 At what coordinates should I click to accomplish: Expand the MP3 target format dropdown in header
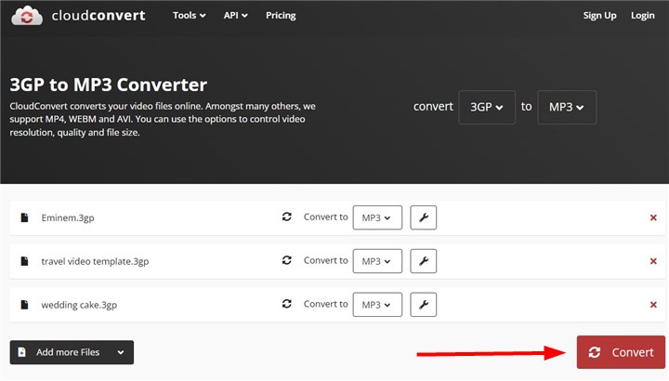point(567,107)
